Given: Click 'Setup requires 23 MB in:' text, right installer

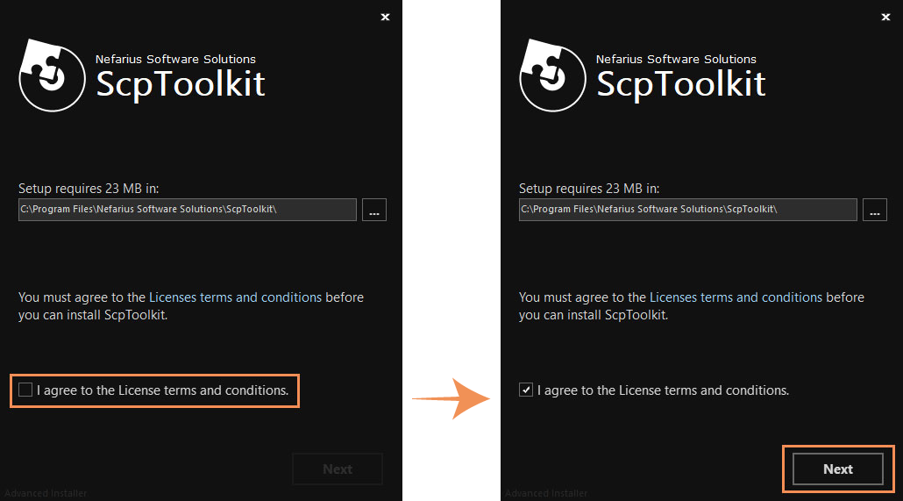Looking at the screenshot, I should point(589,189).
